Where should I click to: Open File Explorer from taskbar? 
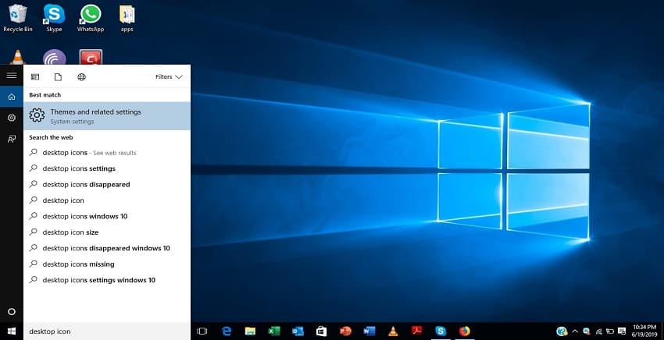250,331
